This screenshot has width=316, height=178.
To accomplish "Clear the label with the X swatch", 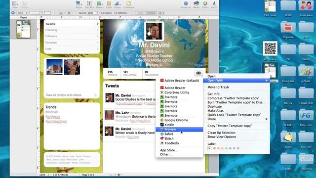I will click(209, 148).
